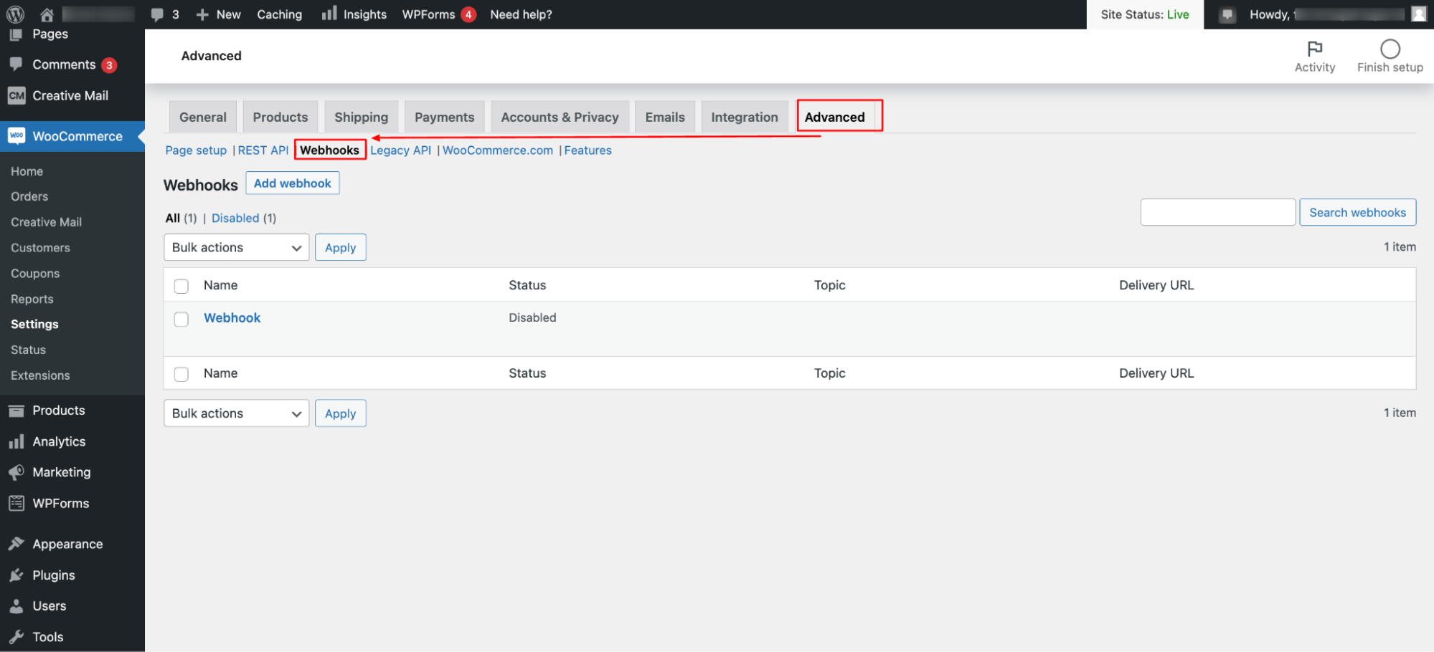The height and width of the screenshot is (652, 1434).
Task: Open the Accounts & Privacy tab
Action: (560, 116)
